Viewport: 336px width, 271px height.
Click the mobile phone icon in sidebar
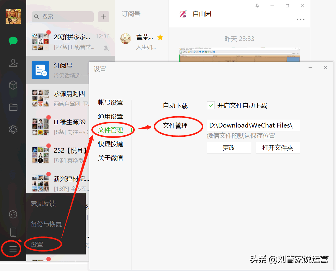[x=13, y=232]
